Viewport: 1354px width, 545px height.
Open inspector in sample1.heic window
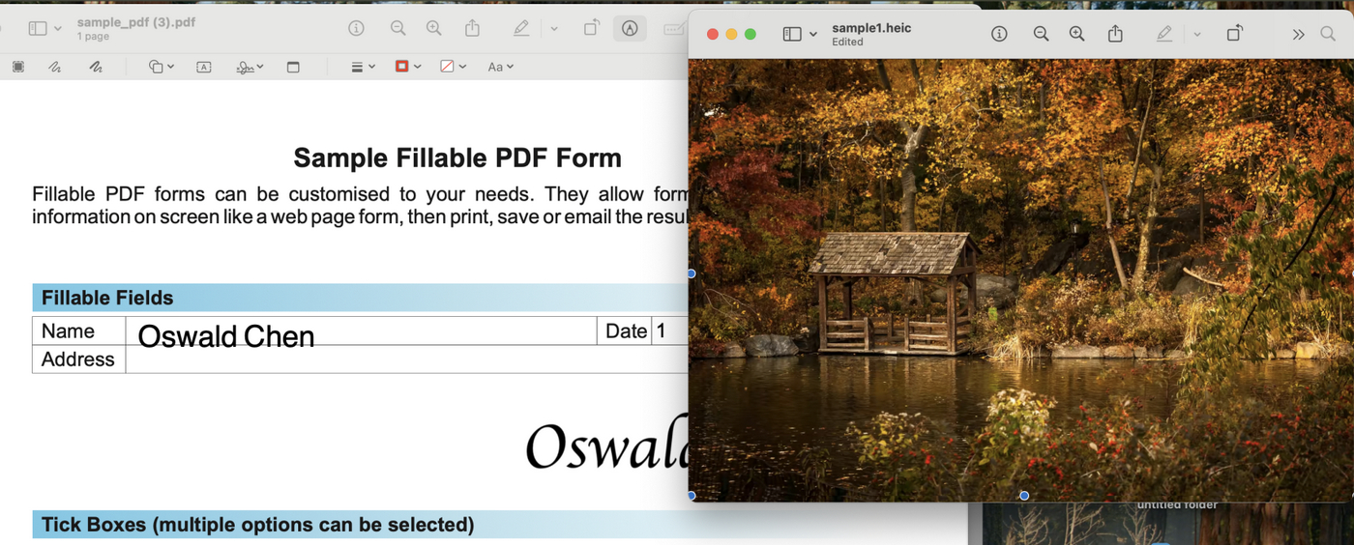tap(999, 34)
